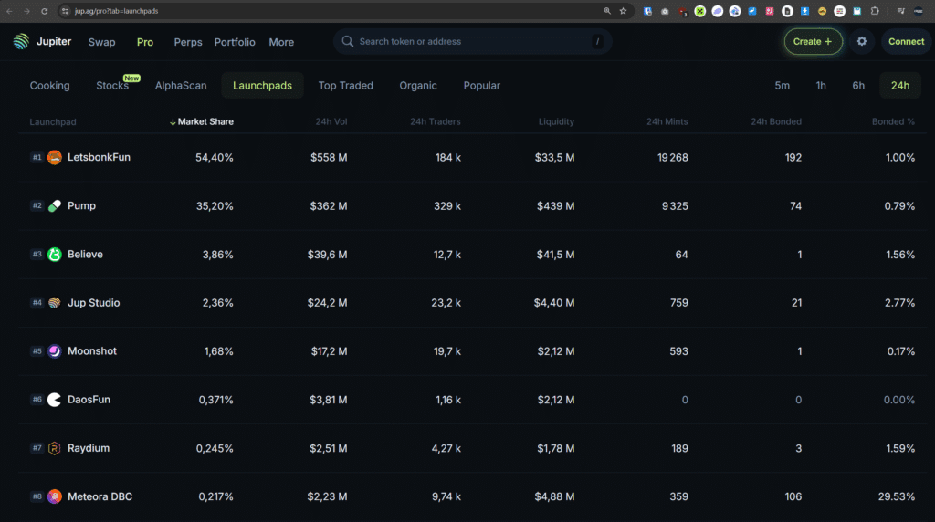Select the 24h timeframe
The width and height of the screenshot is (935, 522).
coord(899,85)
